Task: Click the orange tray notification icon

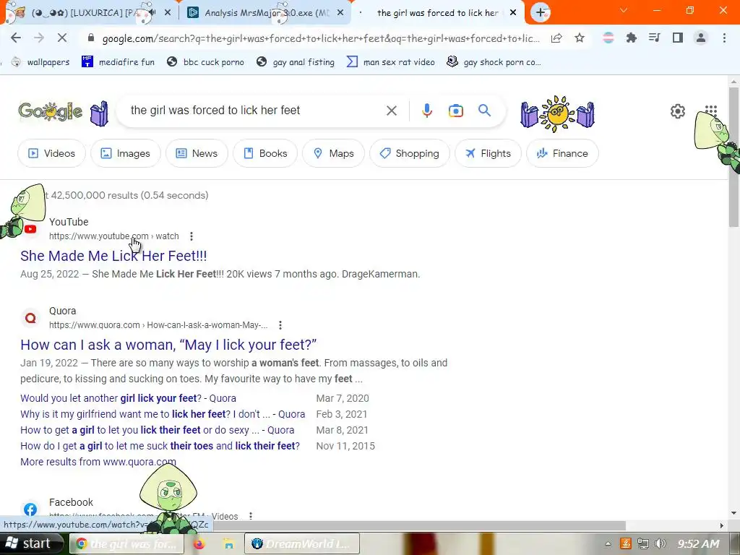Action: [x=626, y=543]
